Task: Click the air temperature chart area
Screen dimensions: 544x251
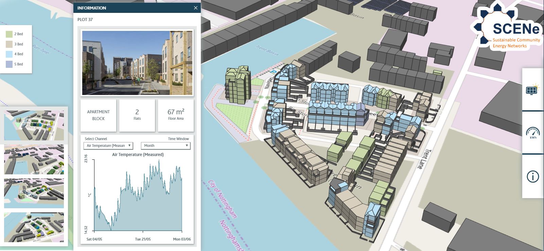Action: 138,196
